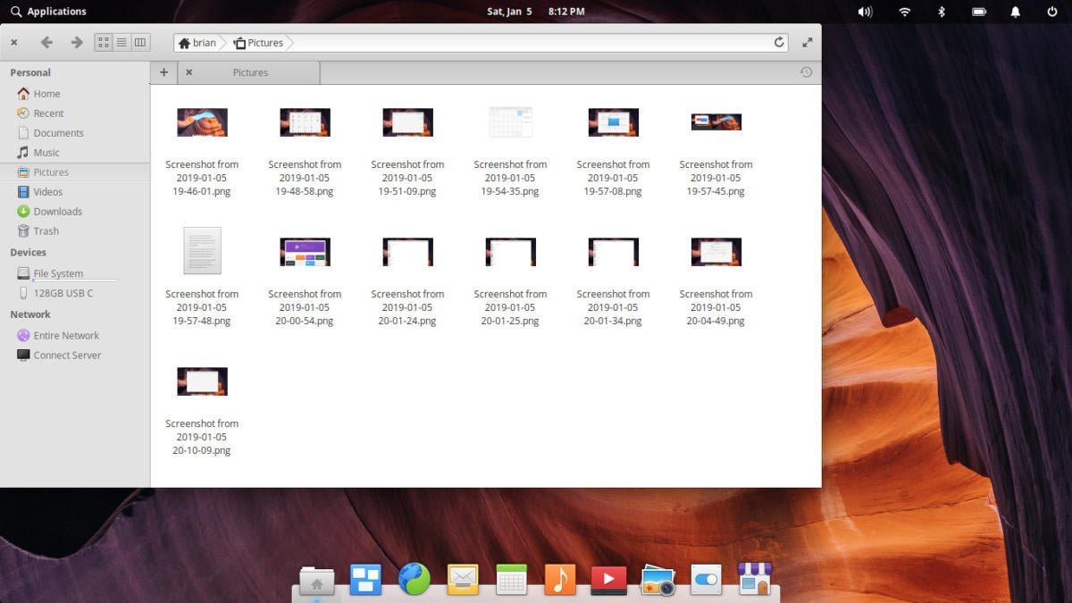Select screenshot 20-01-24.png thumbnail

[x=407, y=252]
